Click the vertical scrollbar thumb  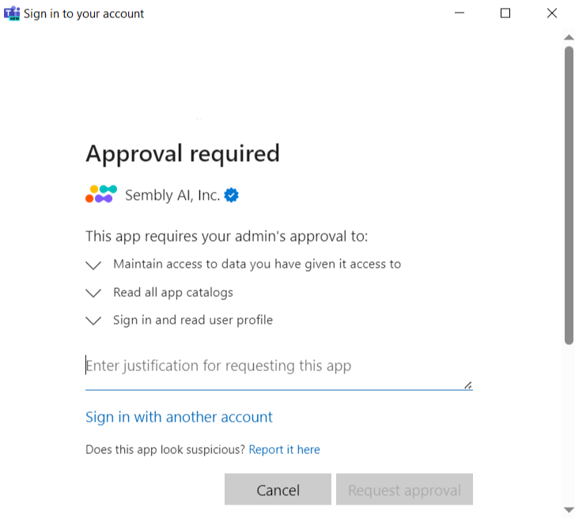click(x=568, y=193)
